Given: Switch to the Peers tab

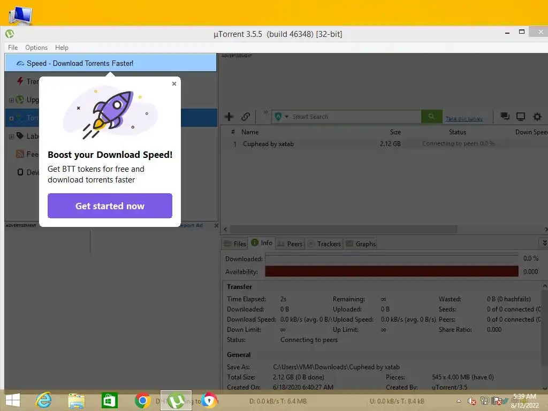Looking at the screenshot, I should pos(290,243).
